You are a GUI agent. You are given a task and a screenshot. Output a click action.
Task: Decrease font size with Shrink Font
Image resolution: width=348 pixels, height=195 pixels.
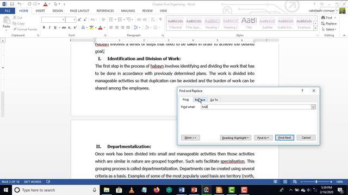point(85,19)
